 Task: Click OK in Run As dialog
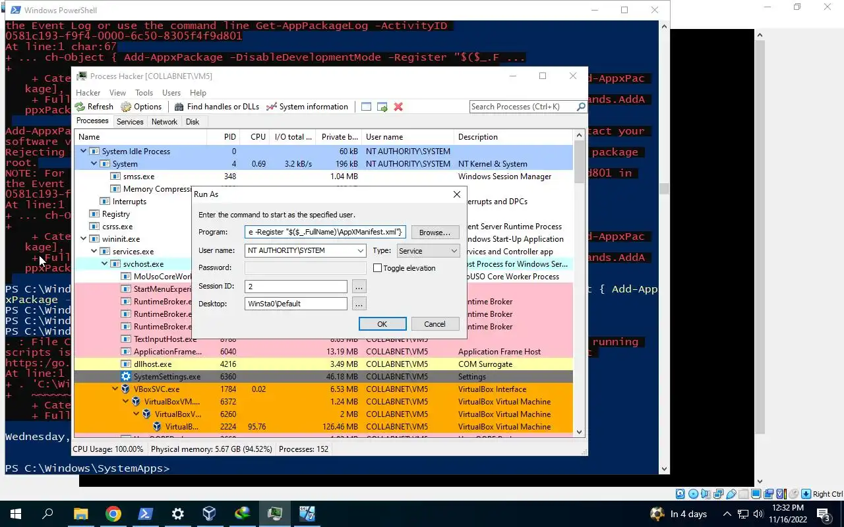382,324
